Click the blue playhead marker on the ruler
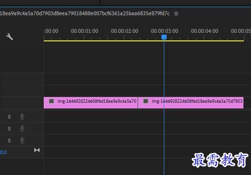The image size is (251, 175). pos(164,37)
